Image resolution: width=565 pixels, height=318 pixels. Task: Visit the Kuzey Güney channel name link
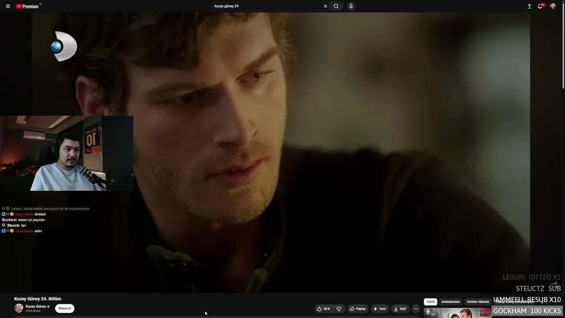click(x=36, y=307)
